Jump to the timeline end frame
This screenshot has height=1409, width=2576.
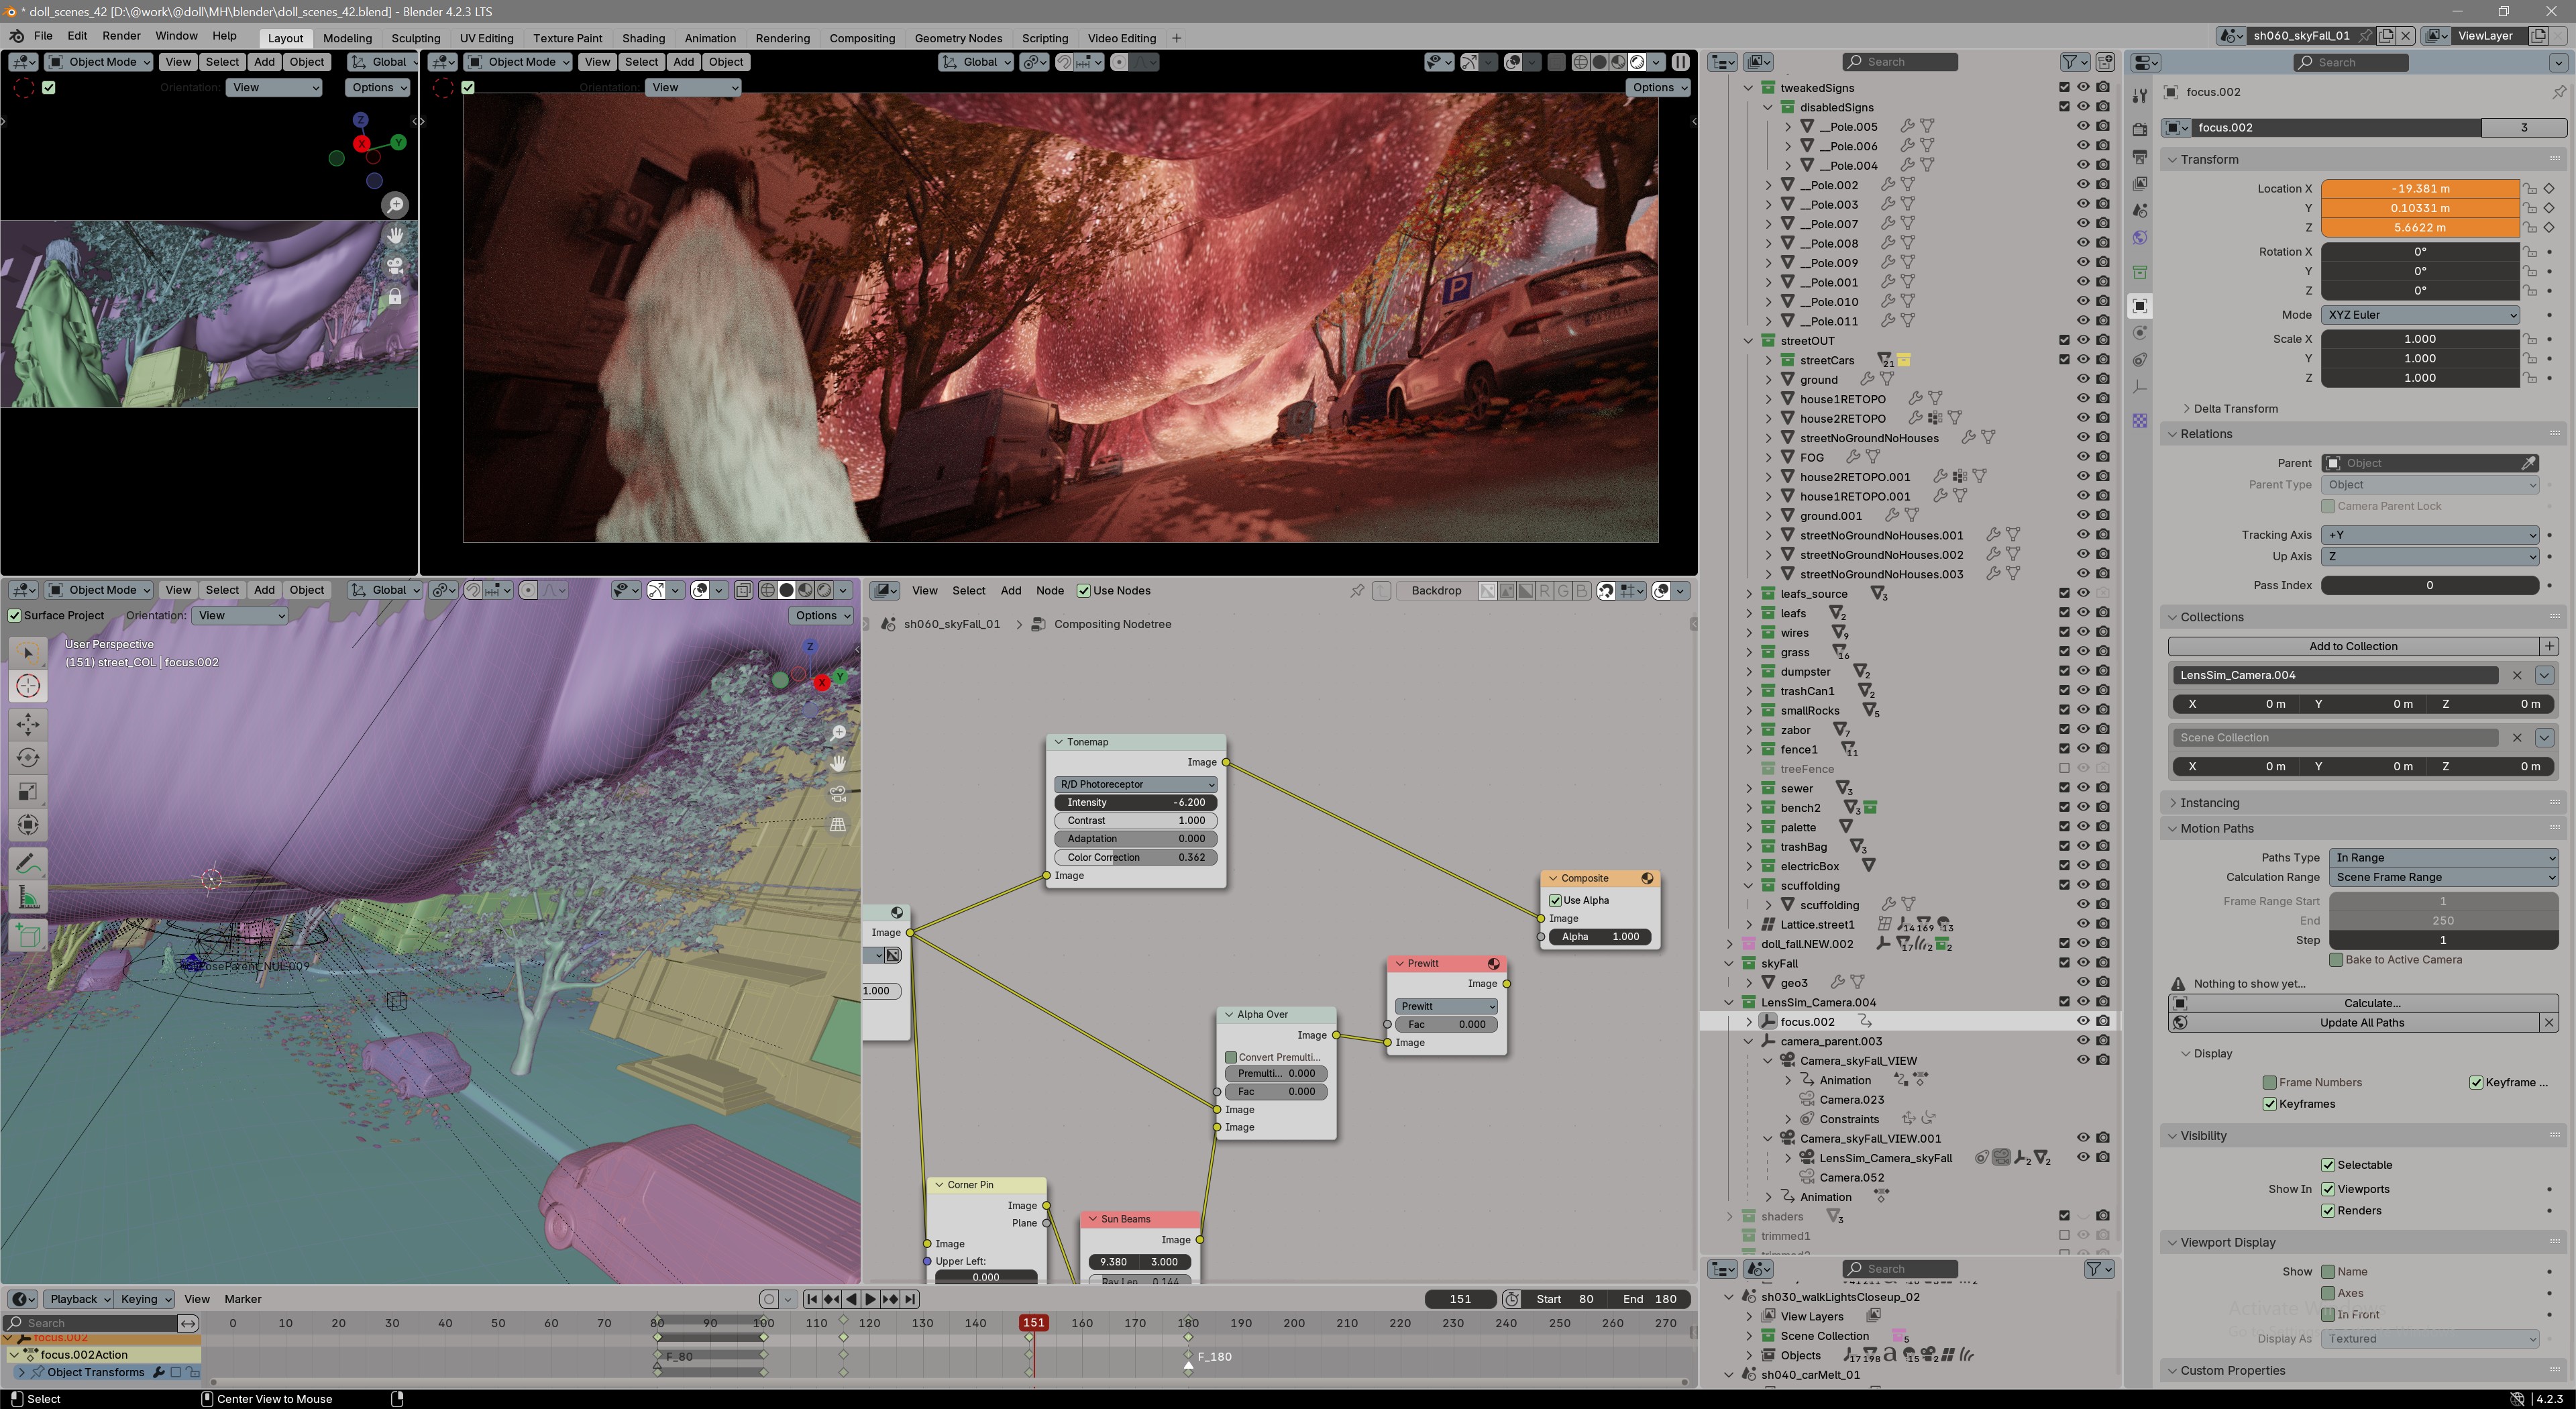point(910,1299)
